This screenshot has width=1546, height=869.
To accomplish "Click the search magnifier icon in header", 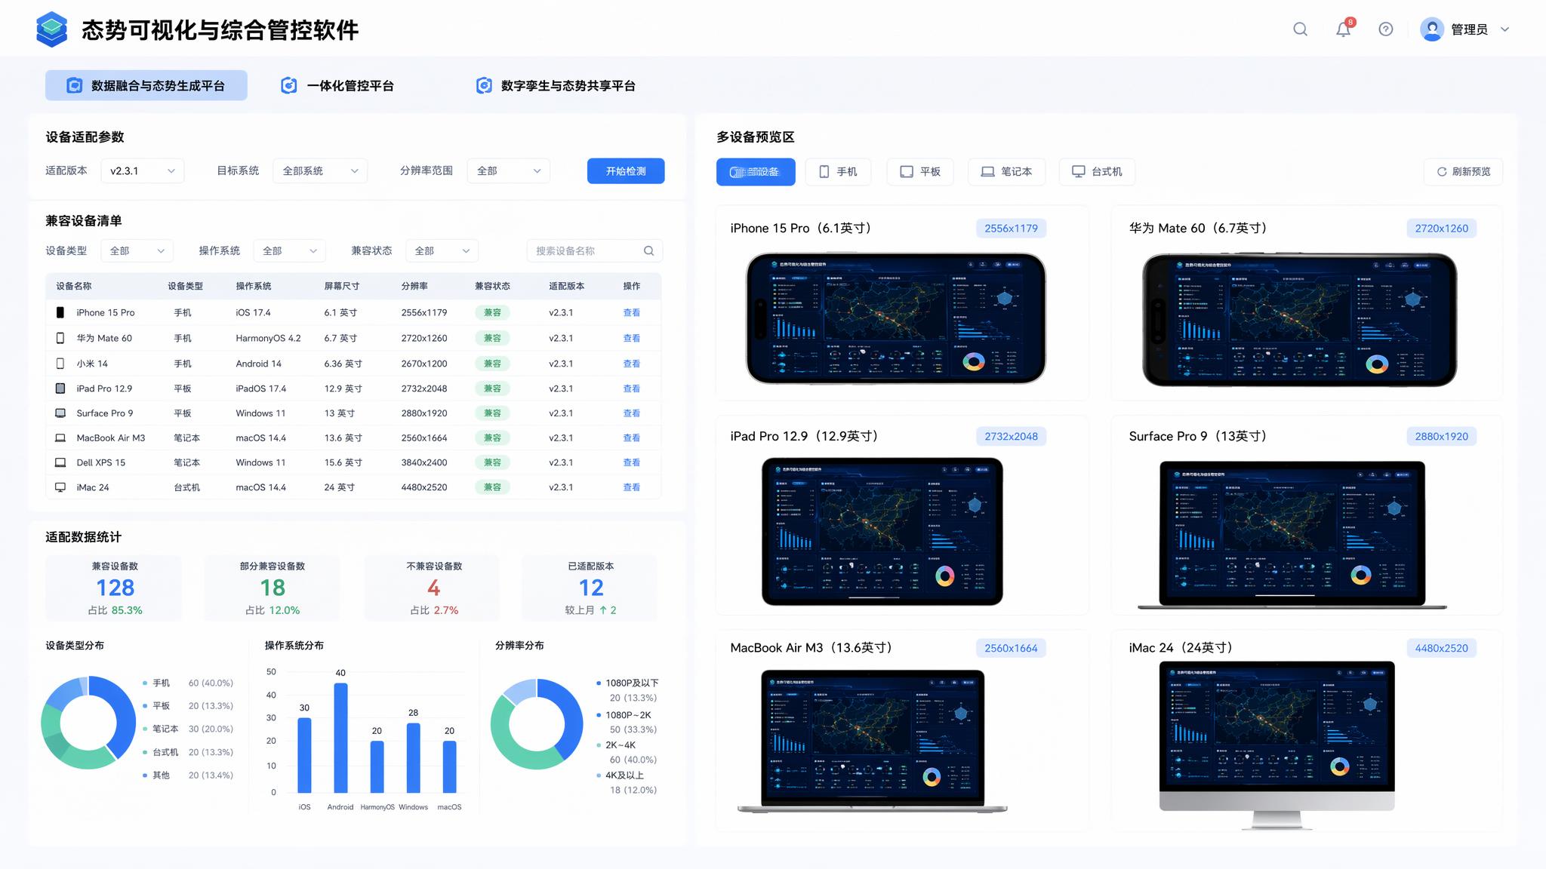I will (1300, 29).
